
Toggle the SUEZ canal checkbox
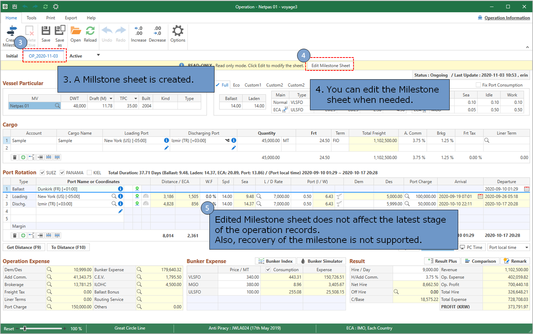[42, 173]
